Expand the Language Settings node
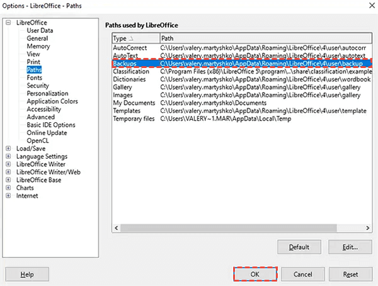378x286 pixels. [x=8, y=156]
